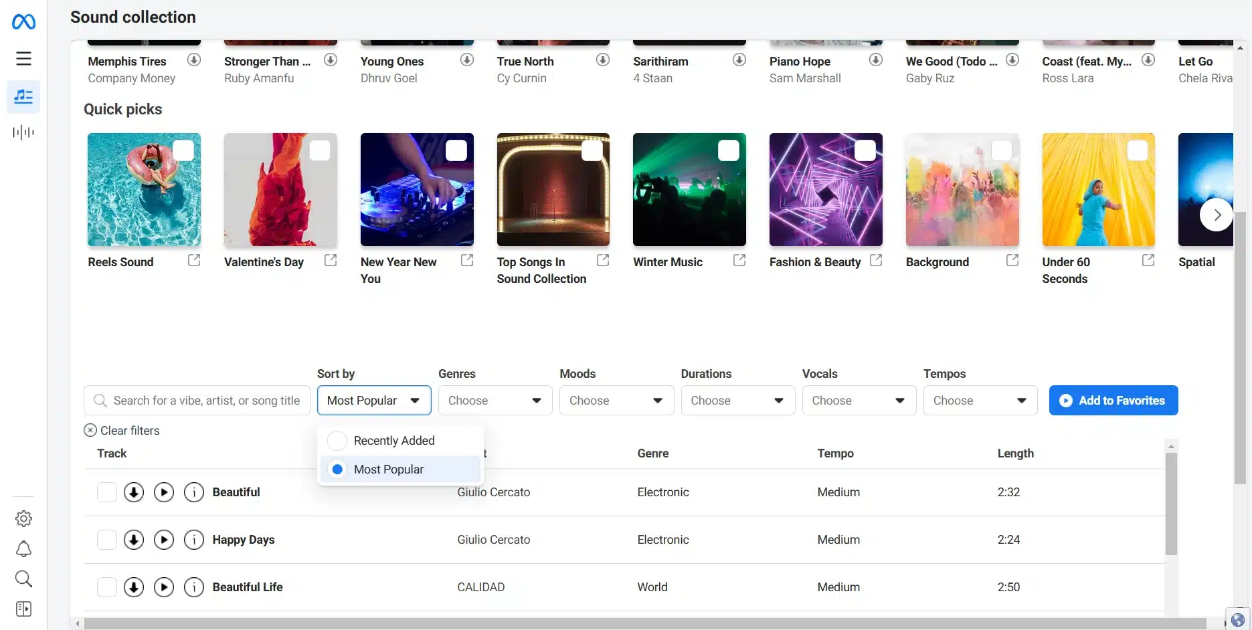Clear filters link
The height and width of the screenshot is (630, 1252).
[x=122, y=431]
